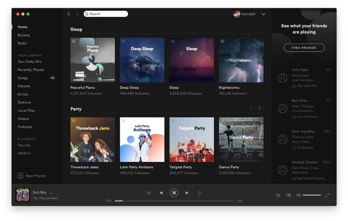Open the Browse section
The image size is (348, 221).
coord(24,35)
